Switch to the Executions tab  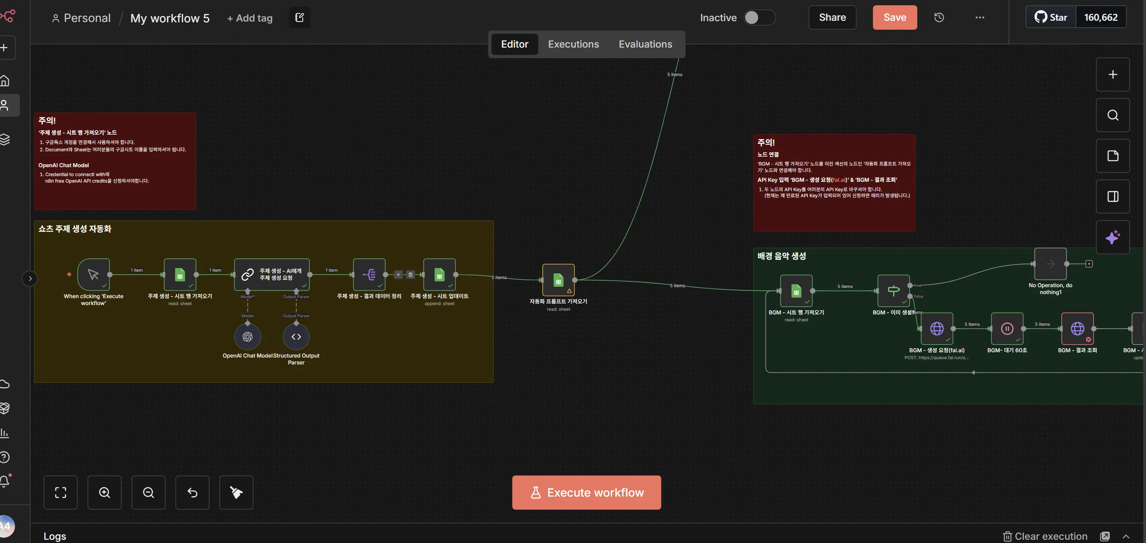(x=573, y=44)
